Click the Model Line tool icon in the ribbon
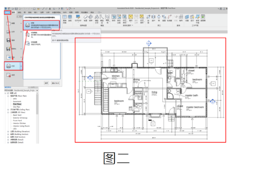Screen dimensions: 253x183 coord(102,17)
